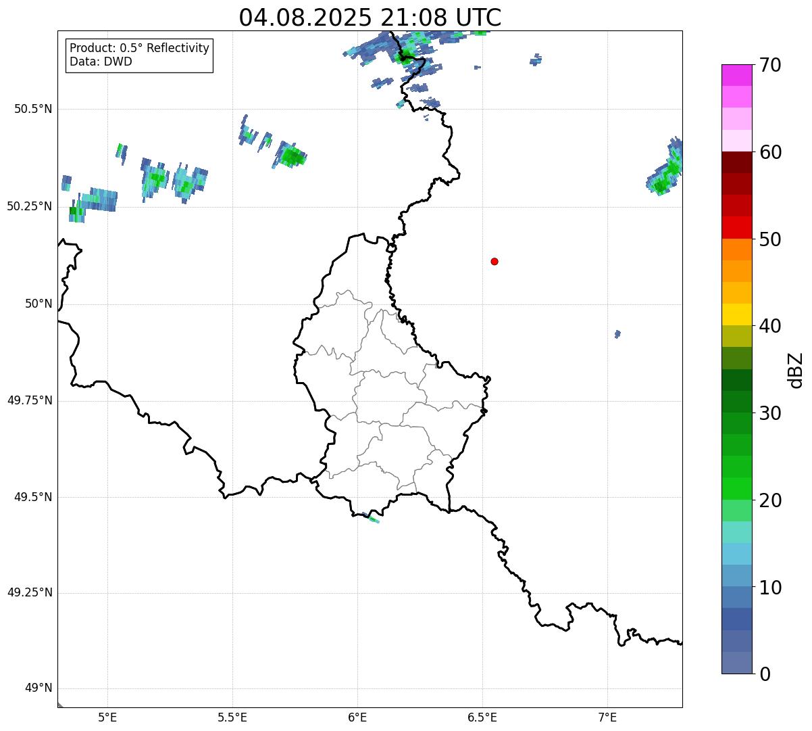The height and width of the screenshot is (731, 812).
Task: Click the small isolated echo near 7°E 50°N
Action: (x=617, y=334)
